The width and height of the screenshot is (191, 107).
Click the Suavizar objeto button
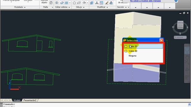pyautogui.click(x=44, y=2)
